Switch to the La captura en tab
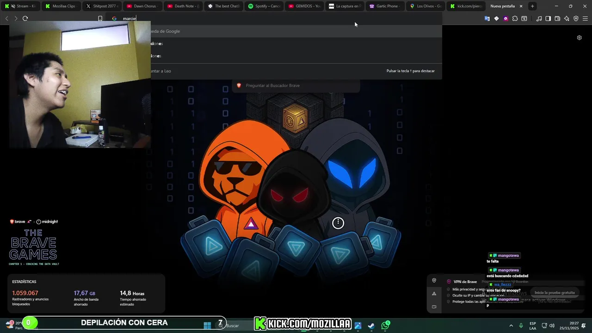Viewport: 592px width, 333px height. (x=344, y=6)
